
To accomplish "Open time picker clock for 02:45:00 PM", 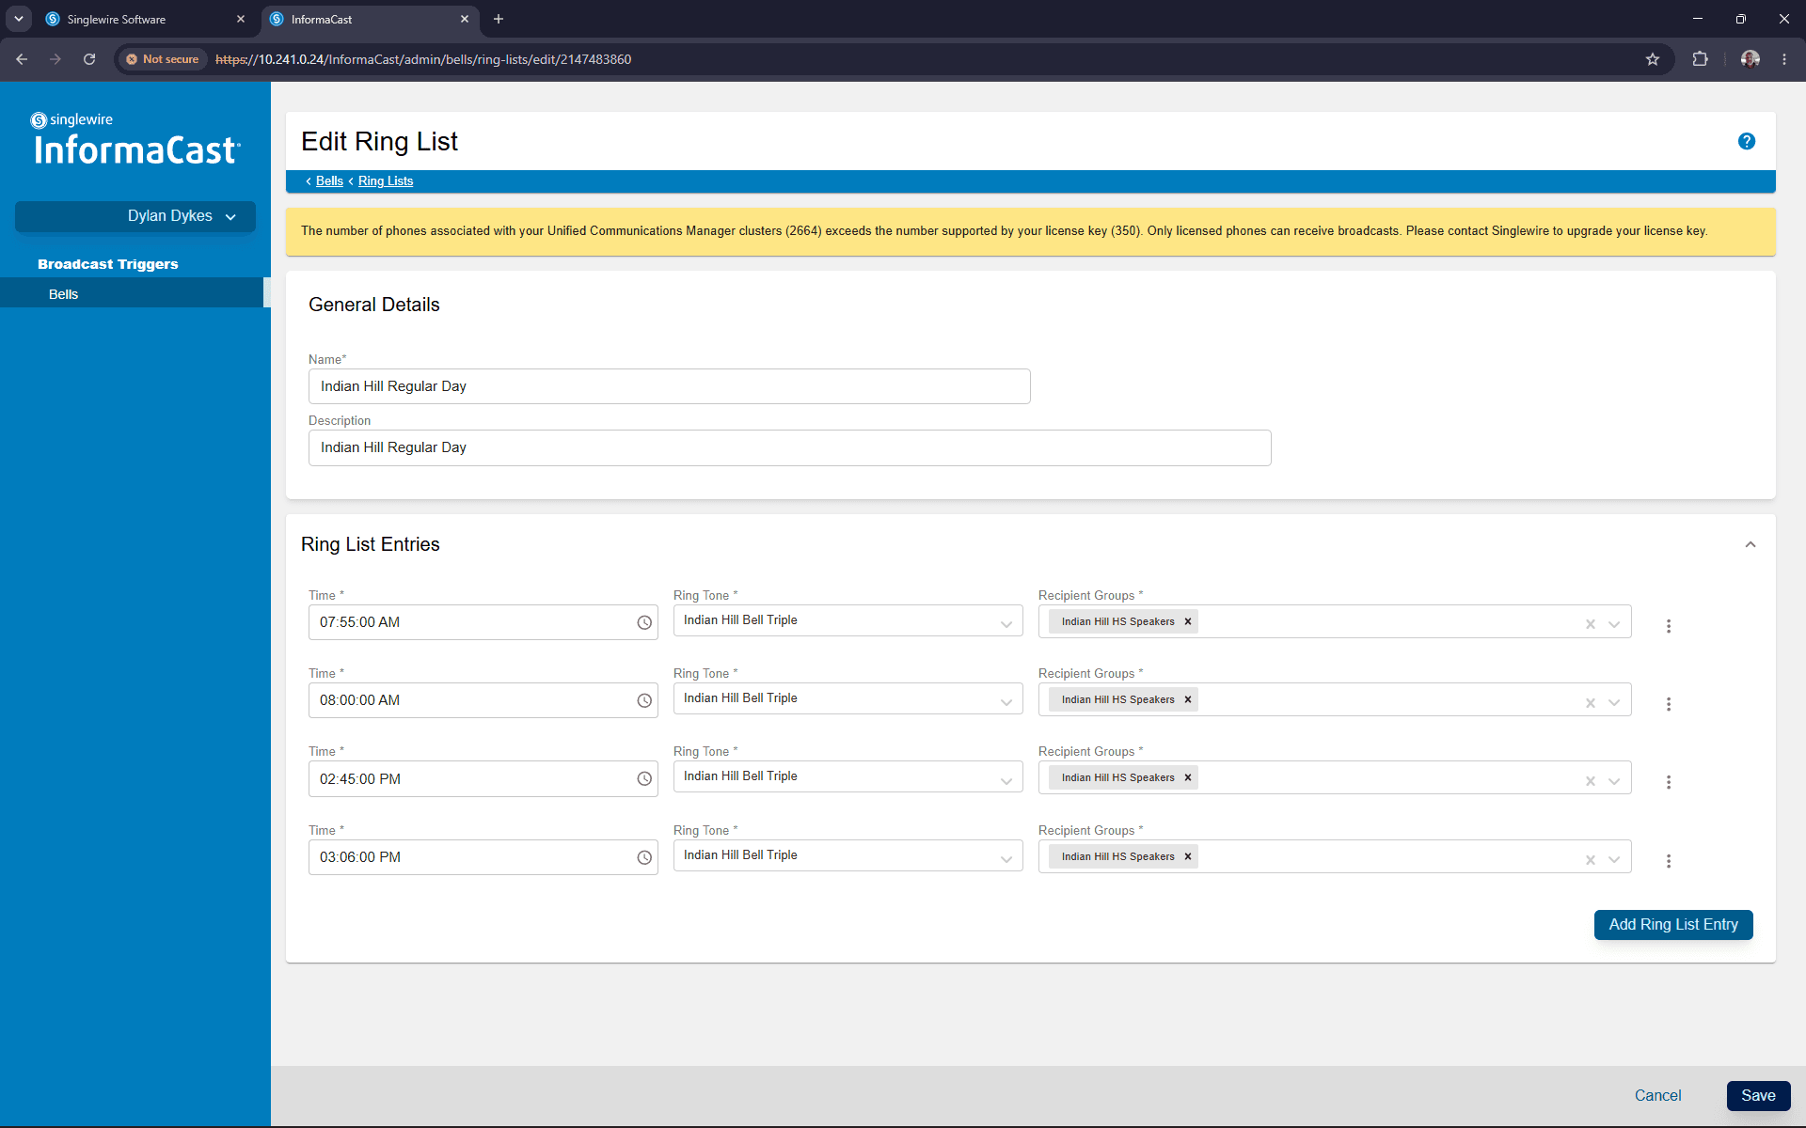I will 644,778.
